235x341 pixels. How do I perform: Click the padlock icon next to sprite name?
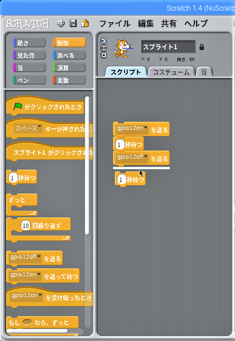pos(202,47)
